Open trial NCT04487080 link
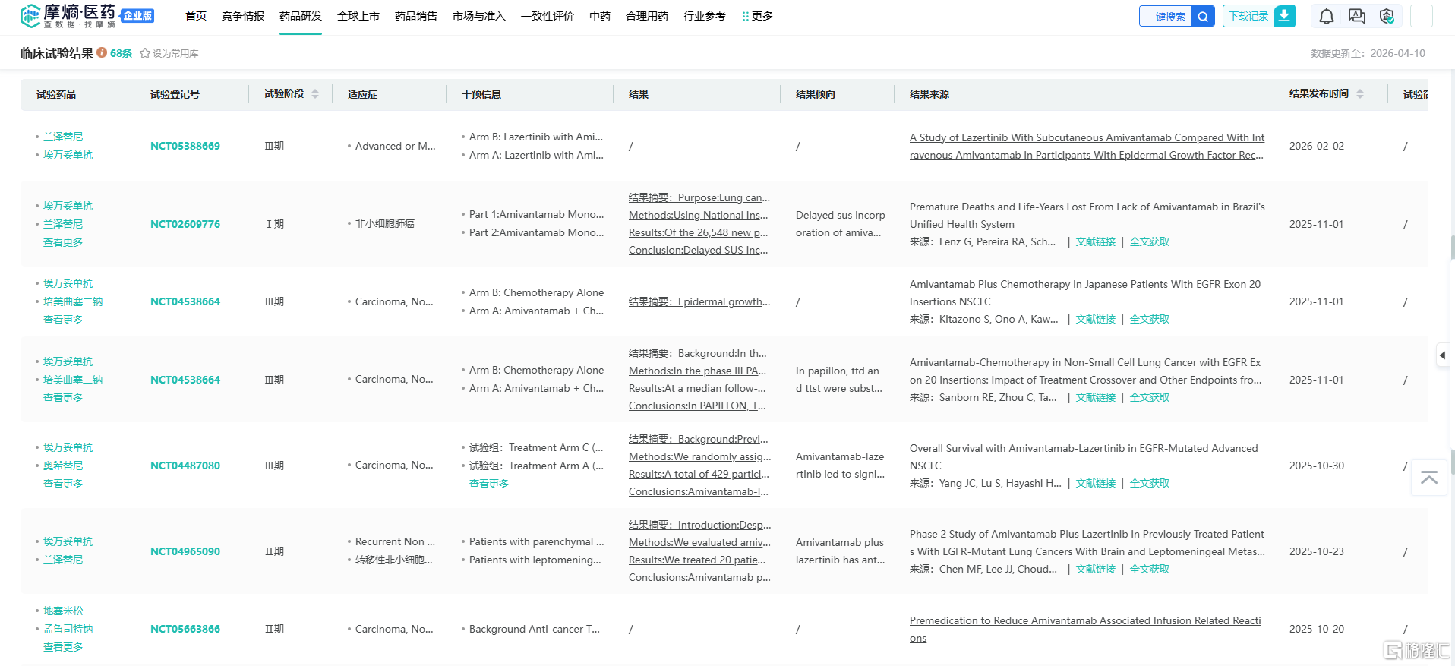1455x666 pixels. [185, 466]
